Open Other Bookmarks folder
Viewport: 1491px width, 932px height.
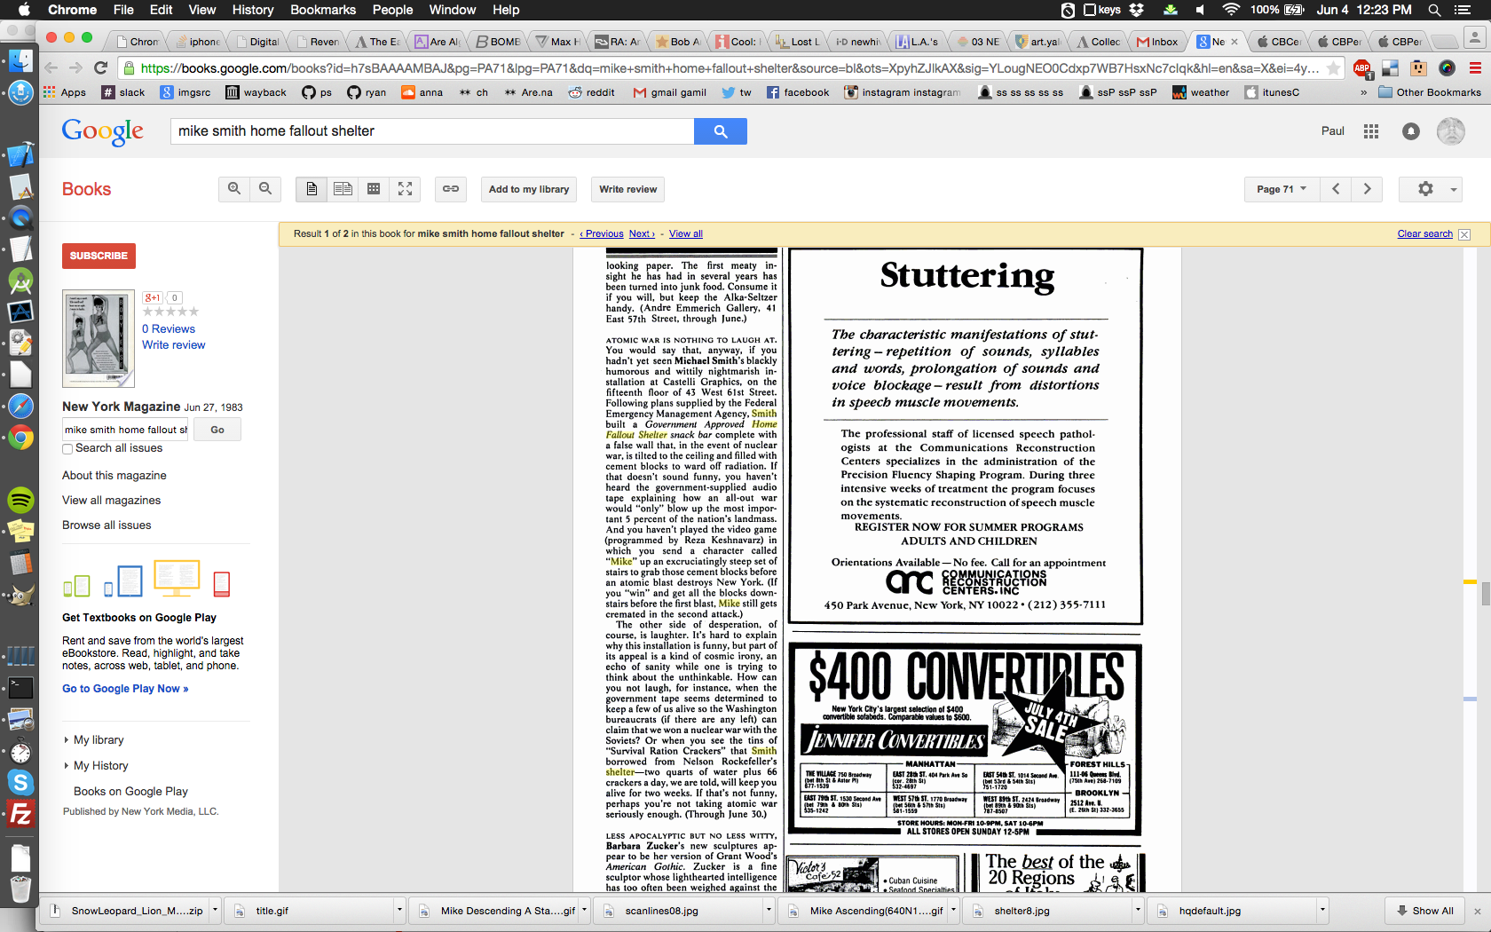tap(1430, 92)
